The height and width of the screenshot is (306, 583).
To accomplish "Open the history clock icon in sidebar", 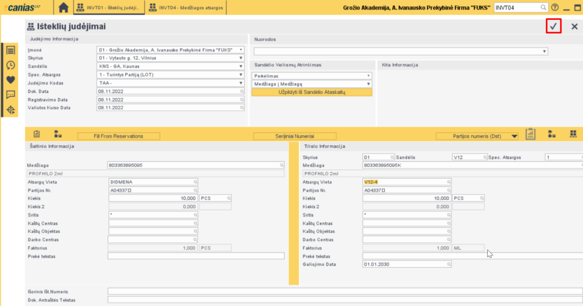I will 10,65.
